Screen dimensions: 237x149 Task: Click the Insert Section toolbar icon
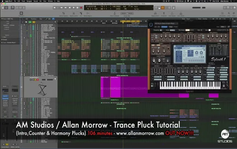tap(172, 13)
